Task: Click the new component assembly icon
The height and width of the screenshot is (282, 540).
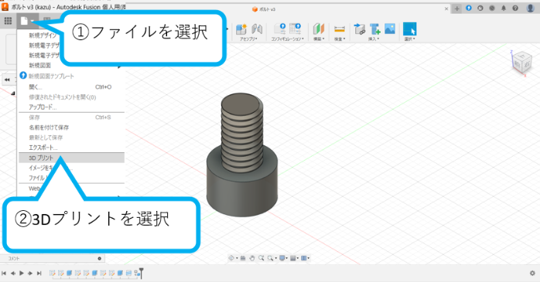Action: 241,29
